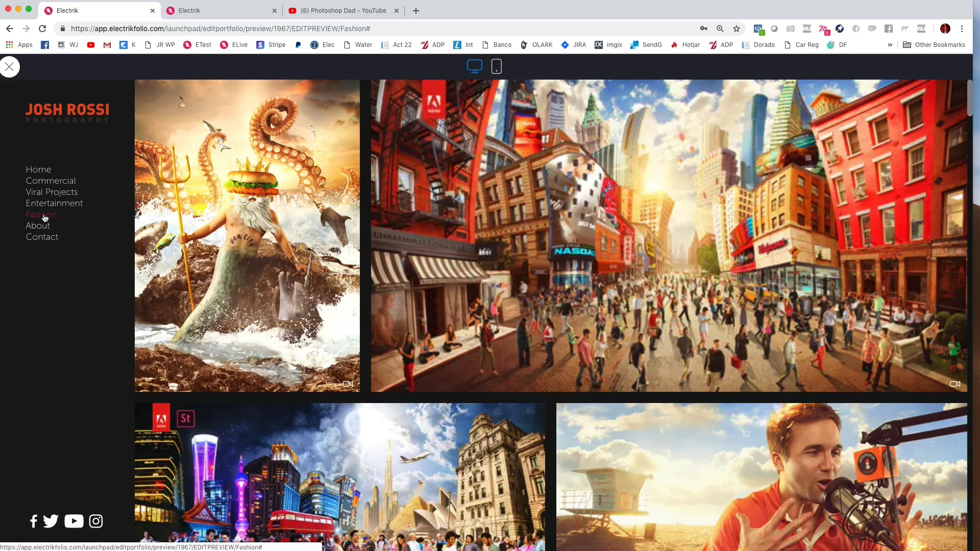Open the About page link
Image resolution: width=980 pixels, height=551 pixels.
click(x=38, y=226)
